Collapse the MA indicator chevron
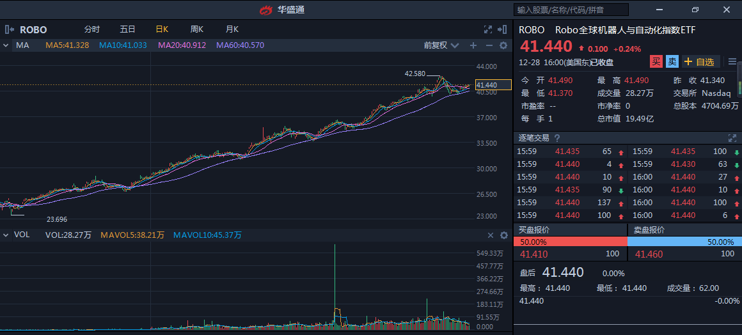742x335 pixels. point(6,45)
